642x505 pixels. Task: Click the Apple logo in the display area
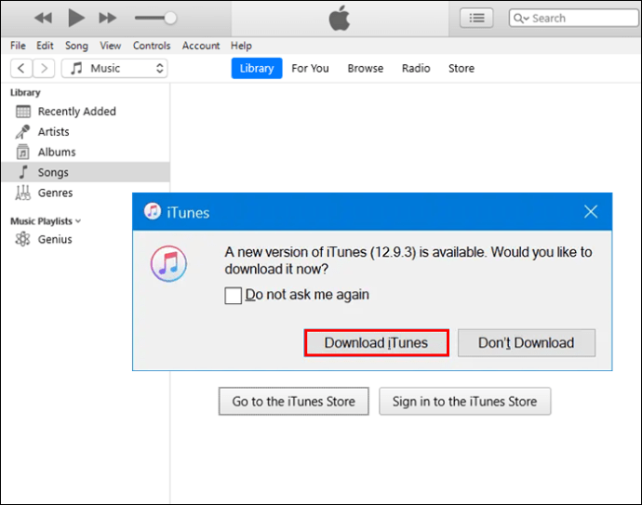click(340, 19)
